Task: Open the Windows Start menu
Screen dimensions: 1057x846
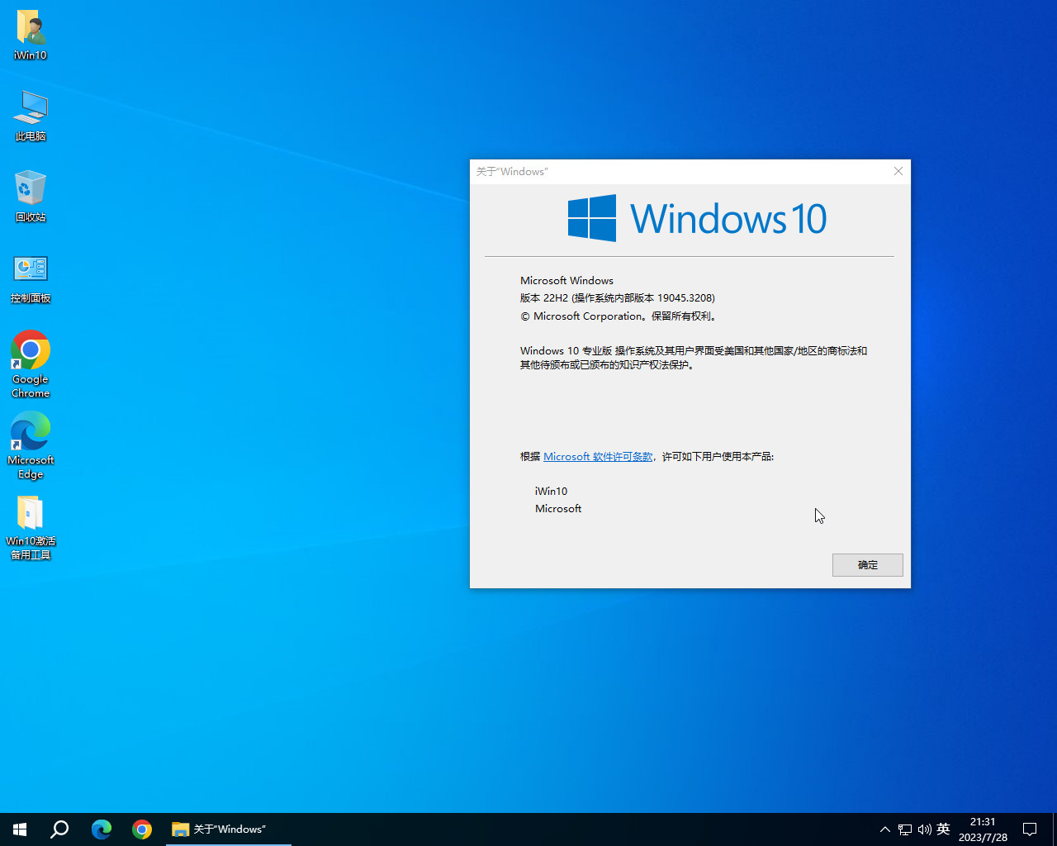Action: [x=20, y=829]
